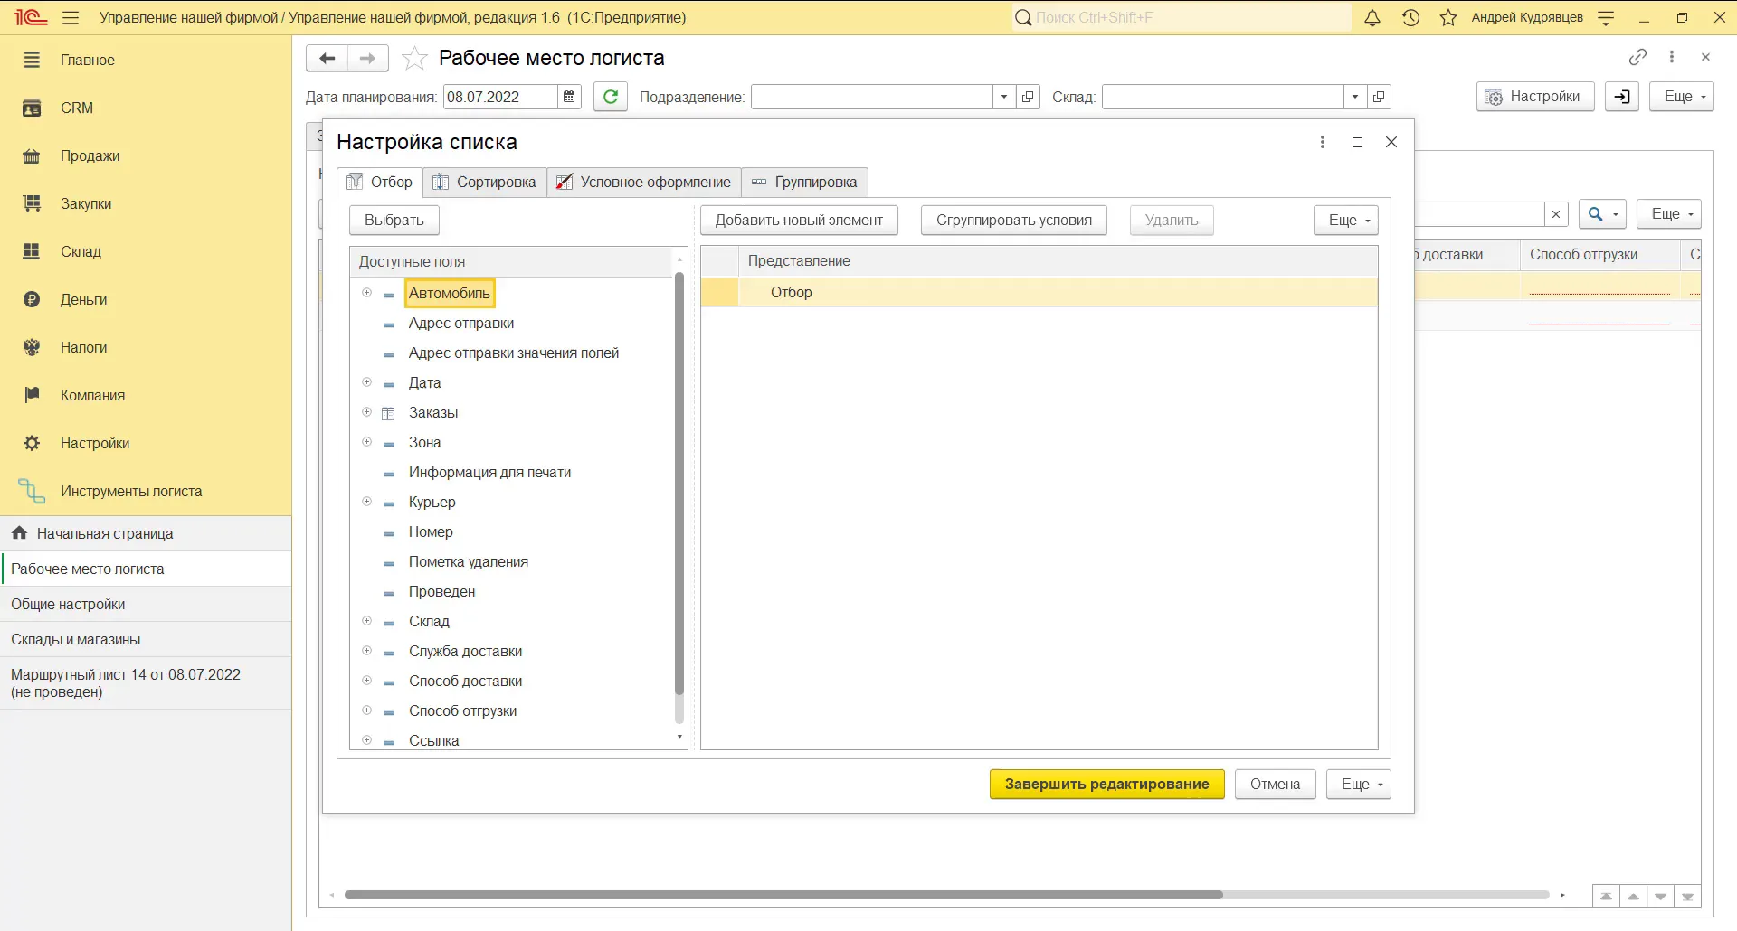Expand the Автомобиль field node
Screen dimensions: 1737x931
pyautogui.click(x=366, y=293)
